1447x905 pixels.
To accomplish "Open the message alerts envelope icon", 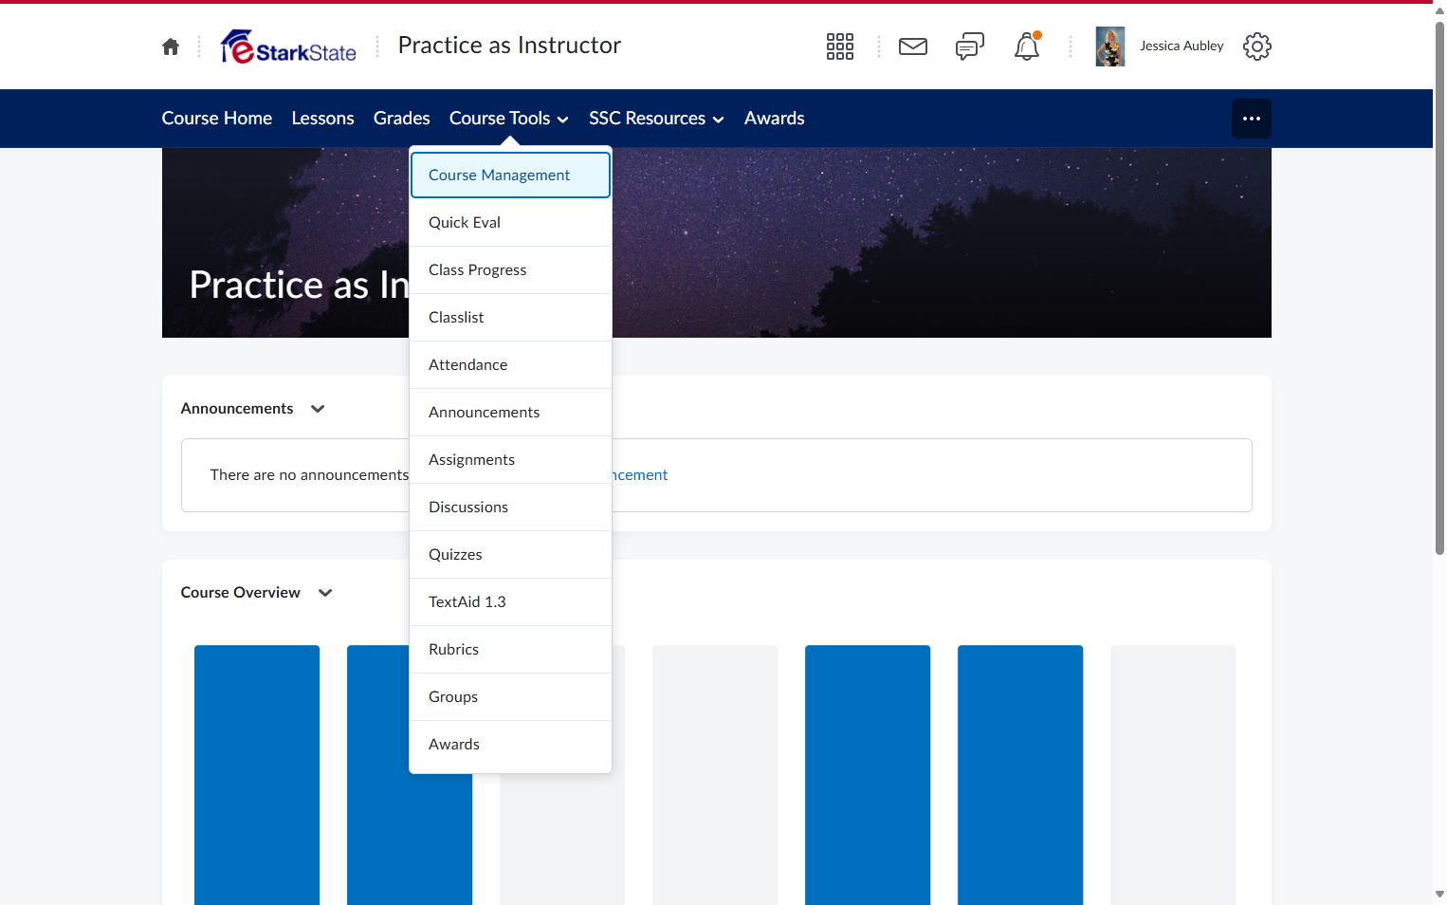I will [x=913, y=46].
